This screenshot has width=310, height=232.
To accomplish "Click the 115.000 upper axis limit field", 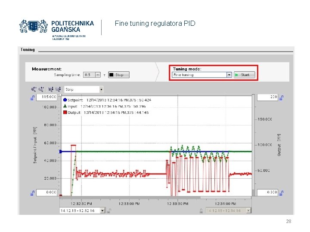I will coord(46,97).
